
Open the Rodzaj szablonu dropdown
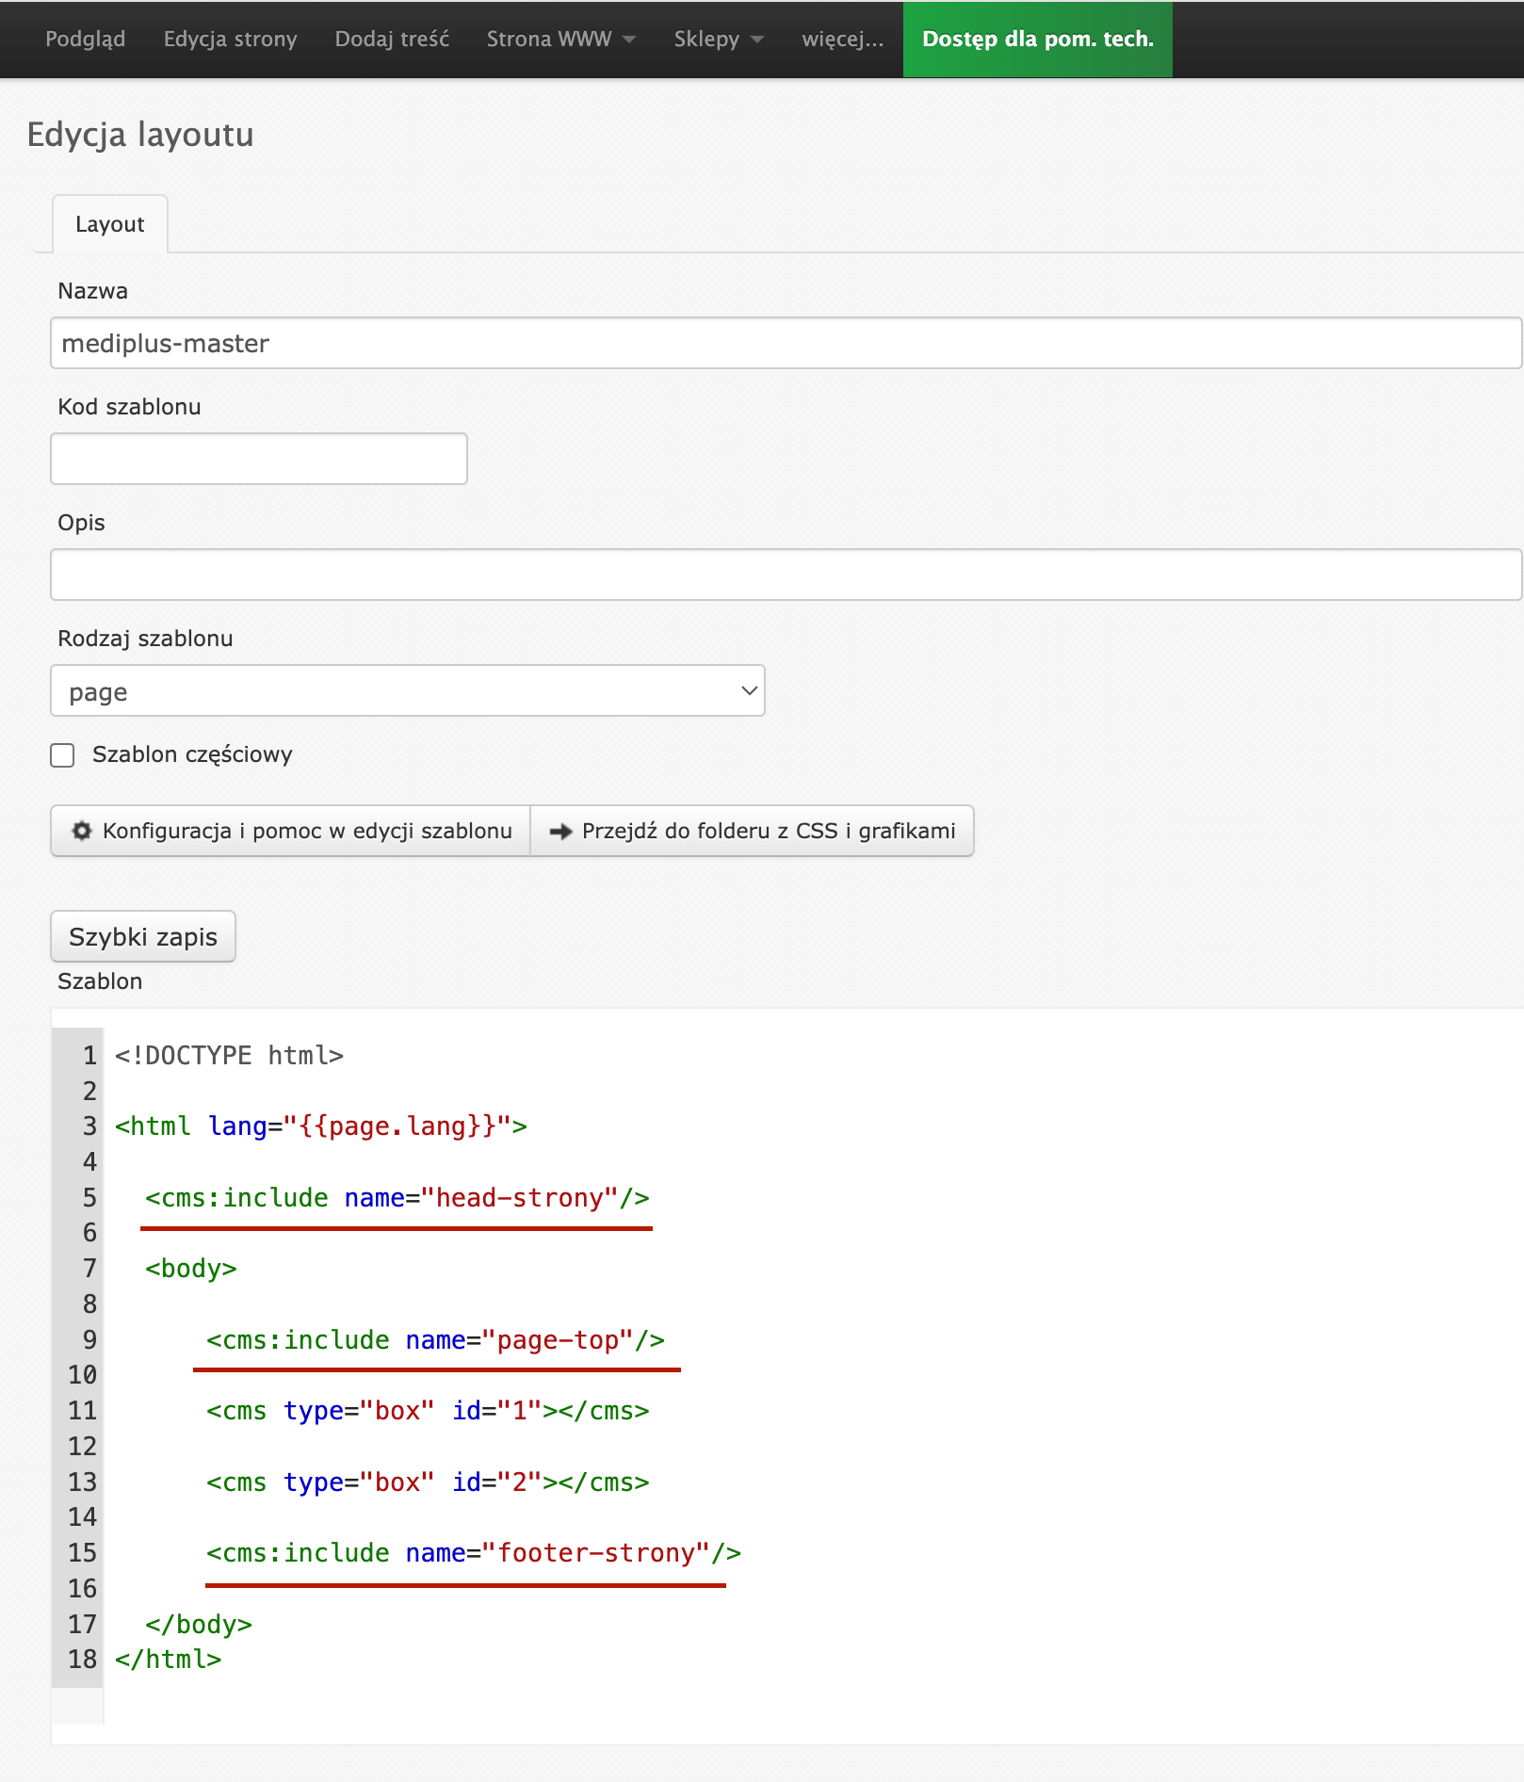tap(407, 691)
